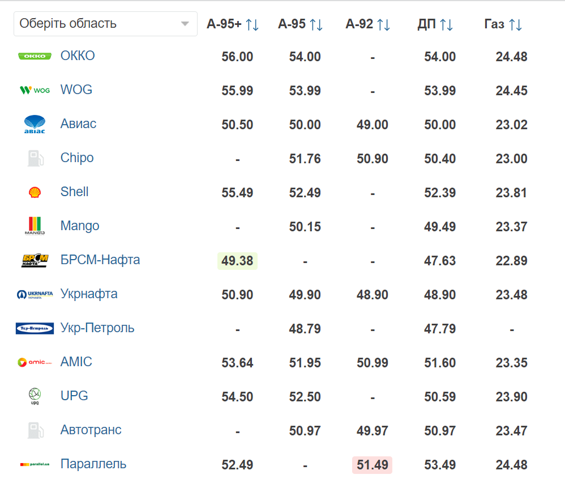Image resolution: width=565 pixels, height=483 pixels.
Task: Open the Укрнафта station link
Action: point(89,294)
